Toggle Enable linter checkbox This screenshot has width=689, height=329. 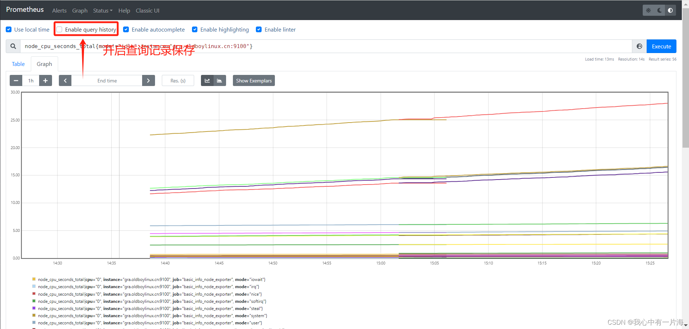259,29
